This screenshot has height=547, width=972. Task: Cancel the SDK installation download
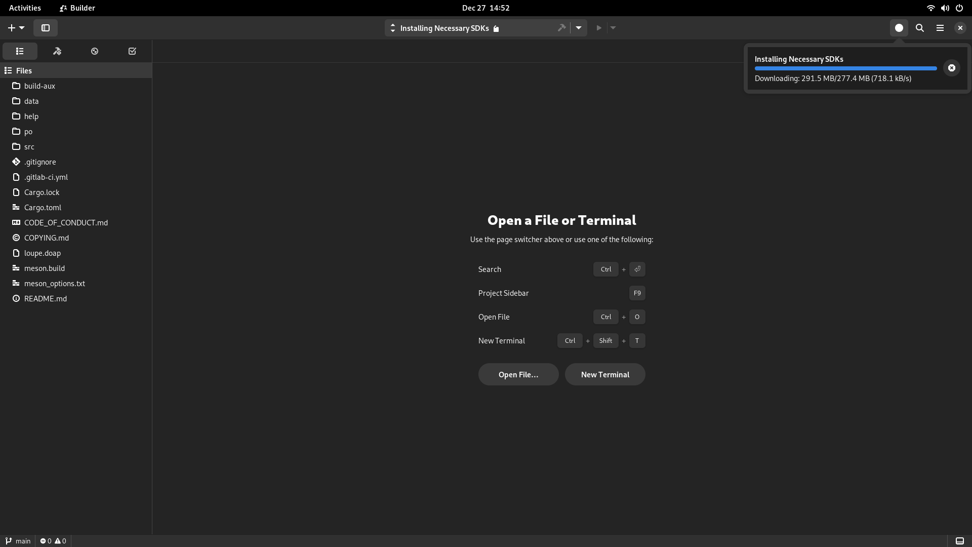(x=952, y=68)
